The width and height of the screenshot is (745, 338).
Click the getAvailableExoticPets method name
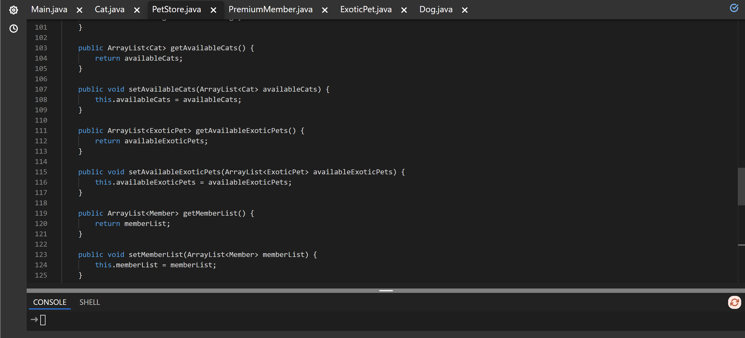point(242,131)
